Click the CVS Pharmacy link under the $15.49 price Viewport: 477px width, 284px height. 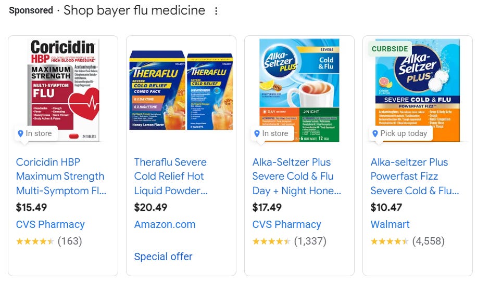pyautogui.click(x=50, y=225)
